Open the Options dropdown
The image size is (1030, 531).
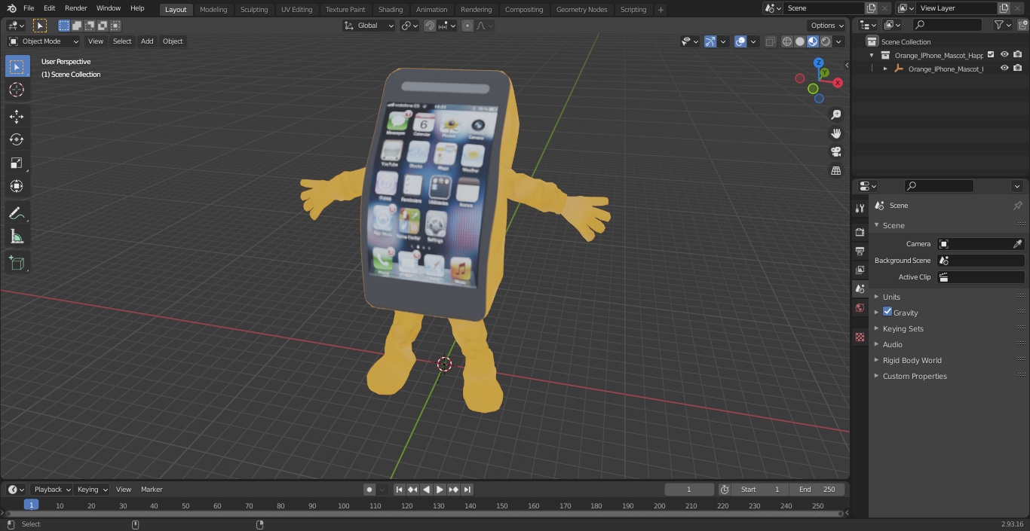(828, 26)
